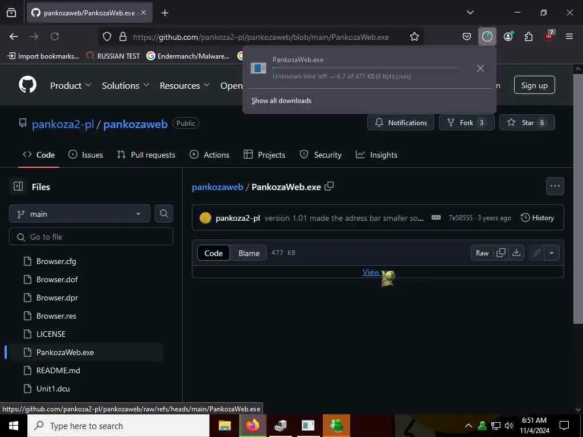
Task: Fork the pankozaweb repository
Action: 467,123
